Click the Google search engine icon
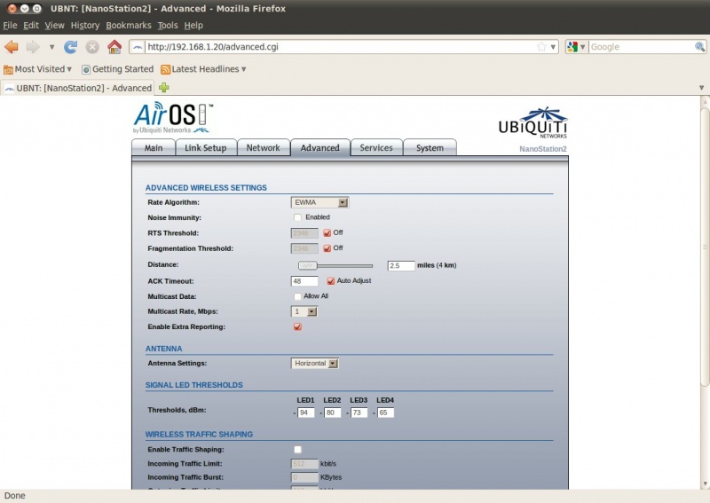This screenshot has height=503, width=710. 573,47
